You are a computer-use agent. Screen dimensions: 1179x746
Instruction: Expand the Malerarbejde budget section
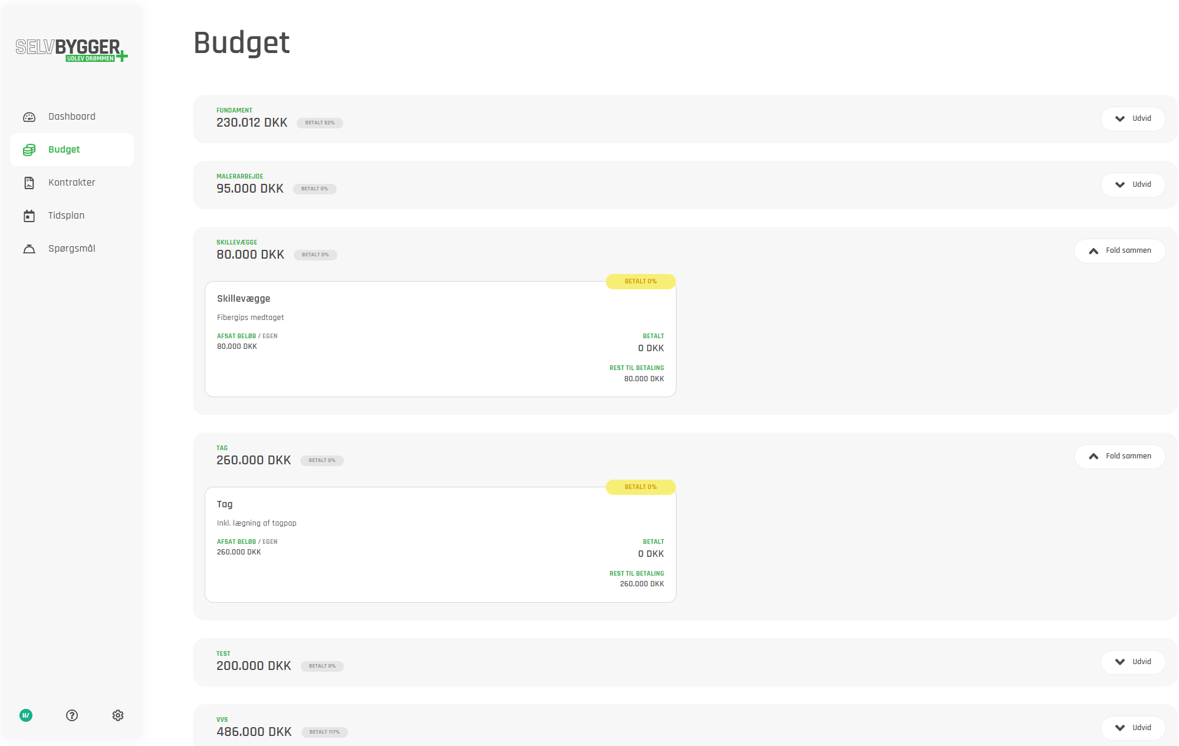(x=1133, y=184)
